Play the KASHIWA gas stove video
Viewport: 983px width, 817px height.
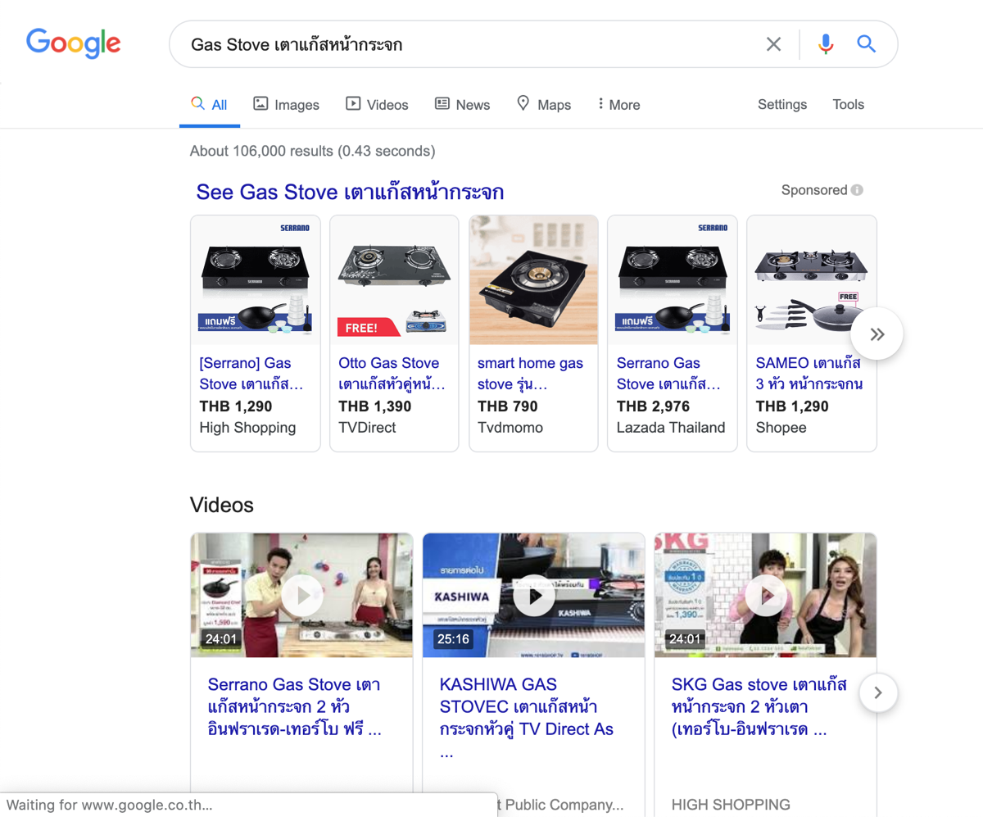coord(533,596)
